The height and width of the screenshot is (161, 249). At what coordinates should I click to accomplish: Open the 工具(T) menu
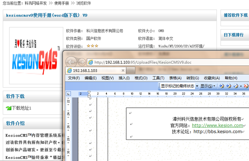pyautogui.click(x=158, y=78)
